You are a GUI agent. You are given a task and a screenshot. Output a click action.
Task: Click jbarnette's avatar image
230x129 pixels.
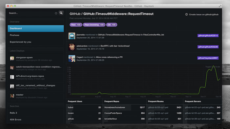72,36
